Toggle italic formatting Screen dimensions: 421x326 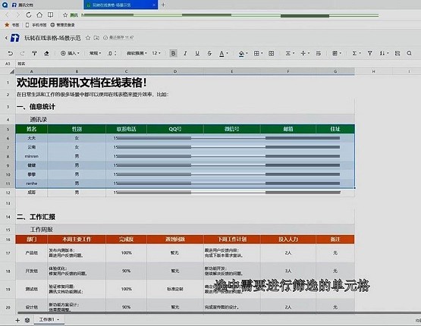185,53
